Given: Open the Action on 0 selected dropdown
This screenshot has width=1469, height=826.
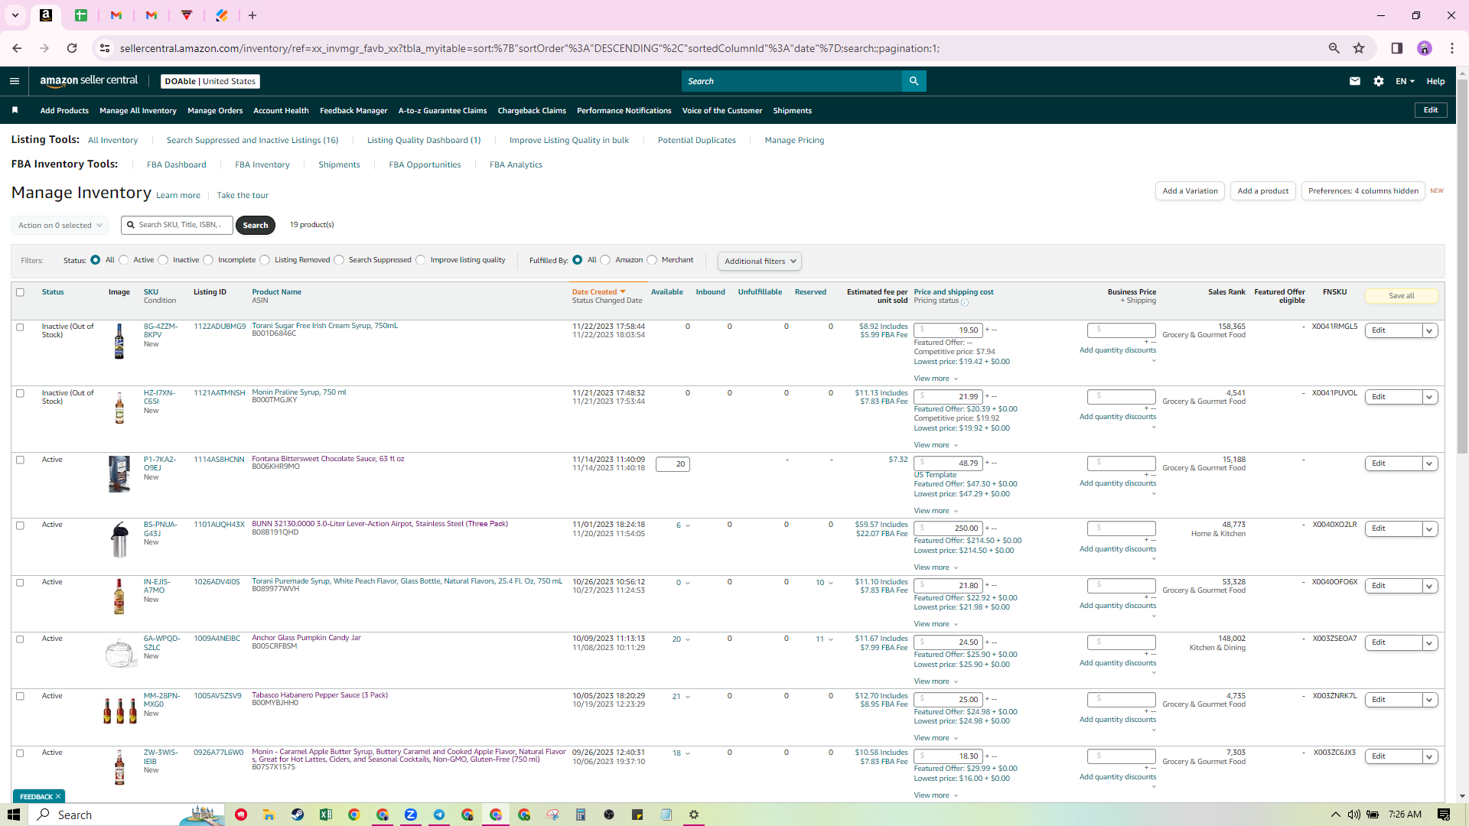Looking at the screenshot, I should click(60, 226).
